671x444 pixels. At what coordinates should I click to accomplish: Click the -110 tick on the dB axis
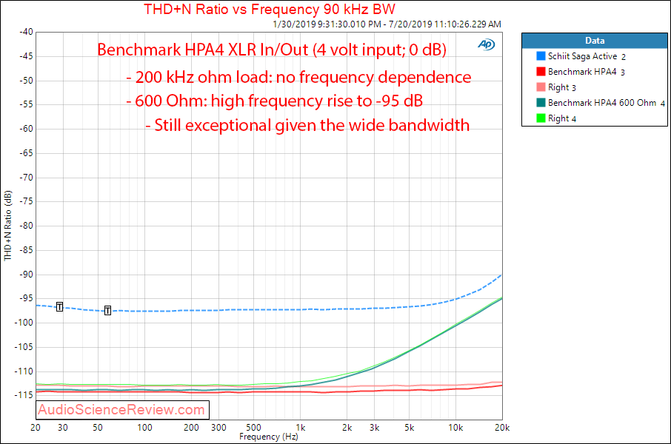24,371
